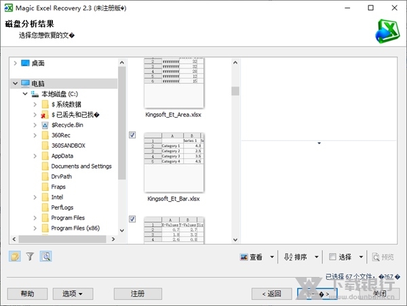Click the 查看 view icon button
This screenshot has height=306, width=407.
(x=251, y=257)
